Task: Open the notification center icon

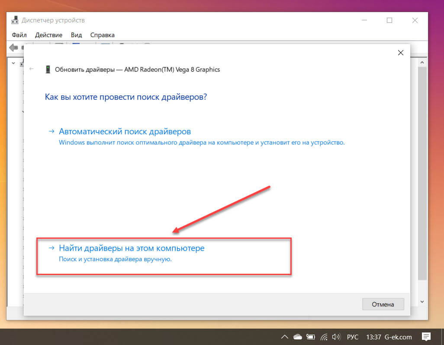Action: pos(426,336)
